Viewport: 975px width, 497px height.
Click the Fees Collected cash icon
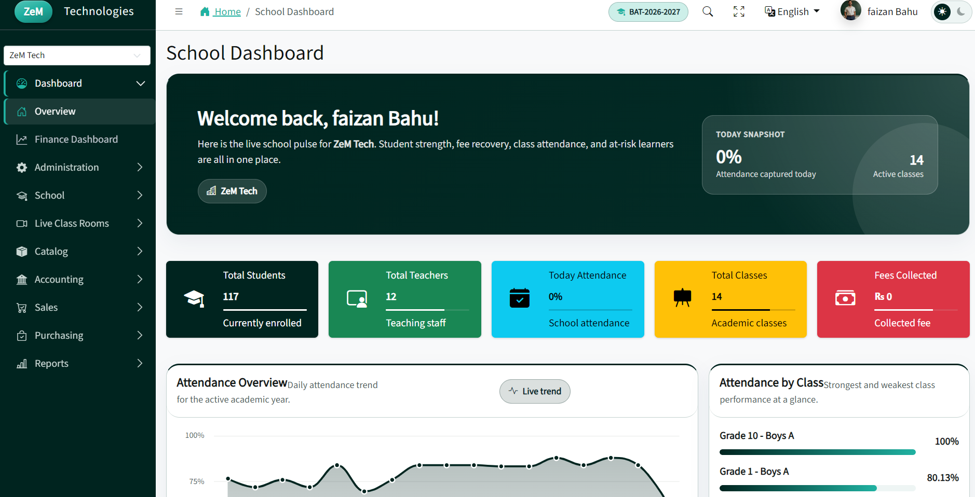coord(845,298)
